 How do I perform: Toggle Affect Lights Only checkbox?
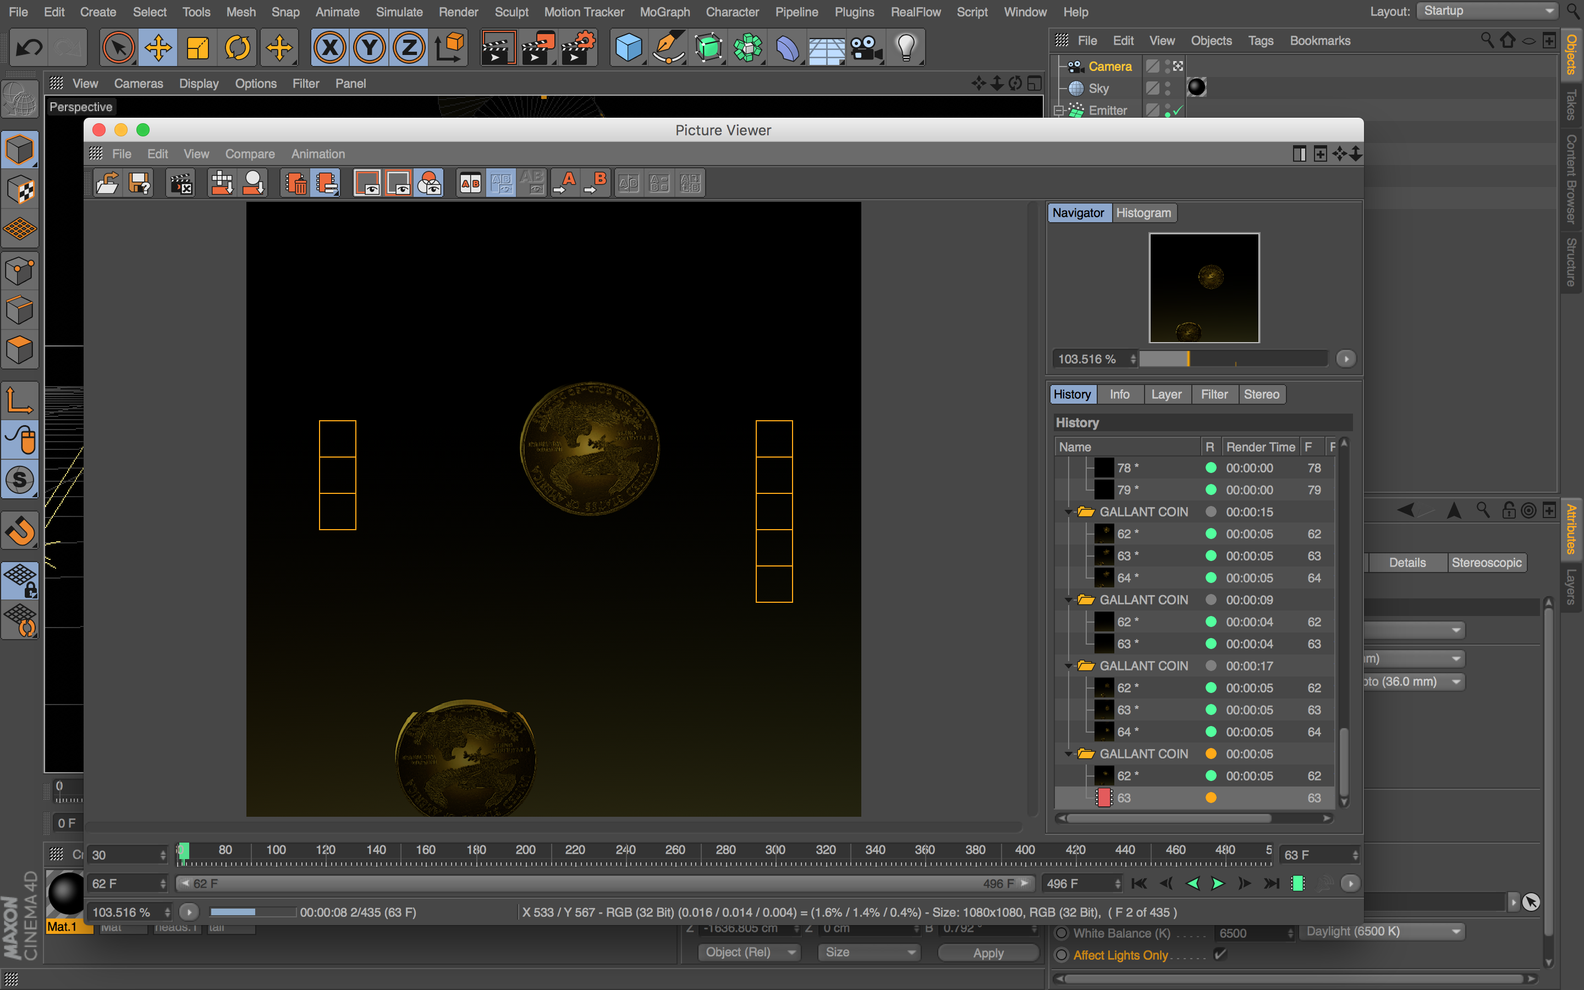(1220, 955)
